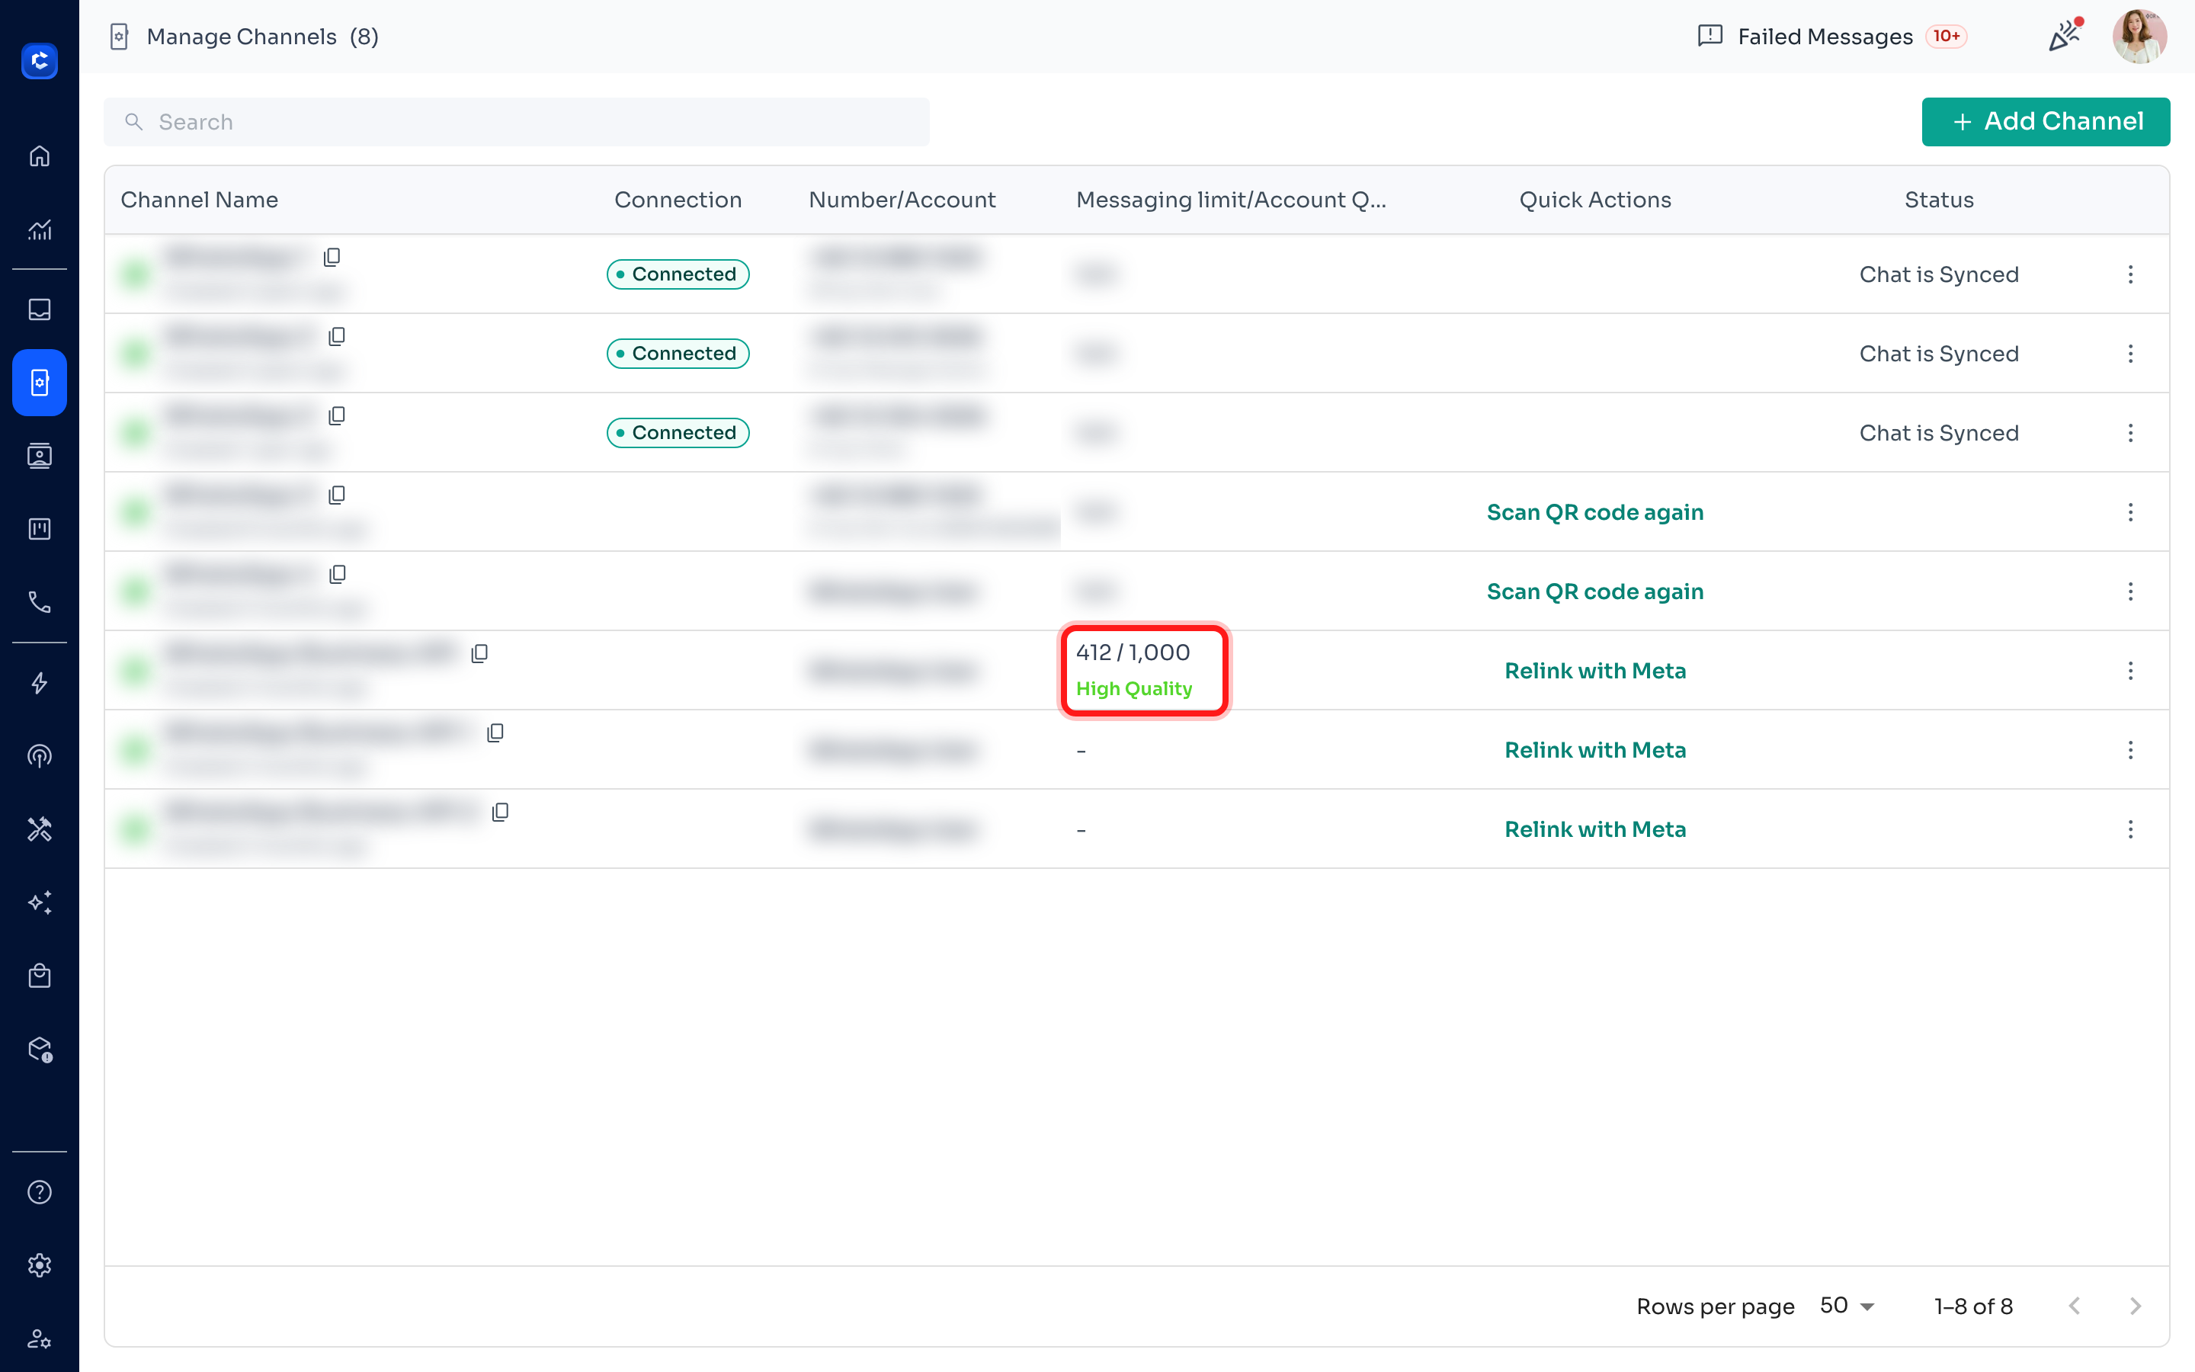Open more options for last Relink row
This screenshot has width=2195, height=1372.
coord(2131,829)
